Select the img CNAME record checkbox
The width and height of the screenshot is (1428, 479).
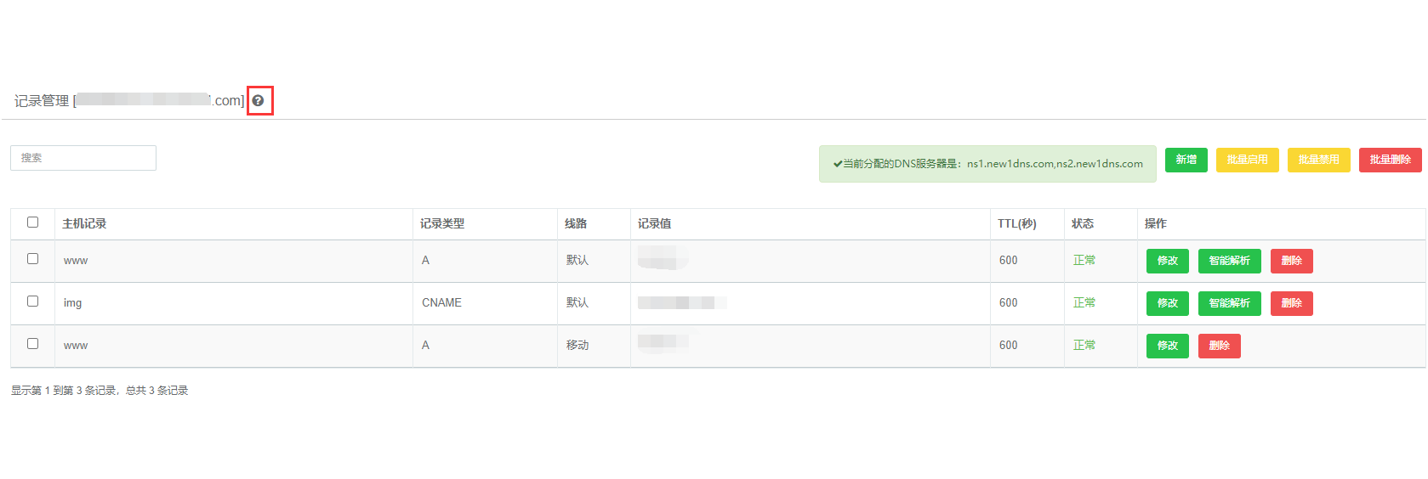click(32, 301)
